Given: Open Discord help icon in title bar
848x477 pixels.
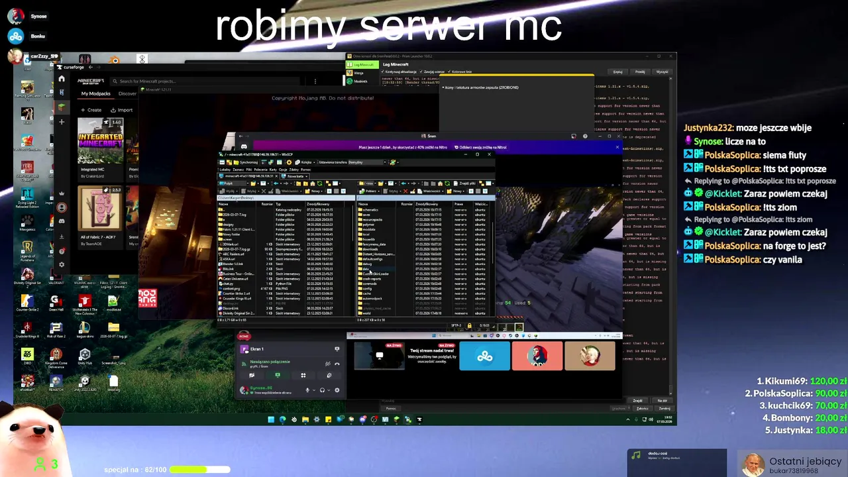Looking at the screenshot, I should pos(585,136).
